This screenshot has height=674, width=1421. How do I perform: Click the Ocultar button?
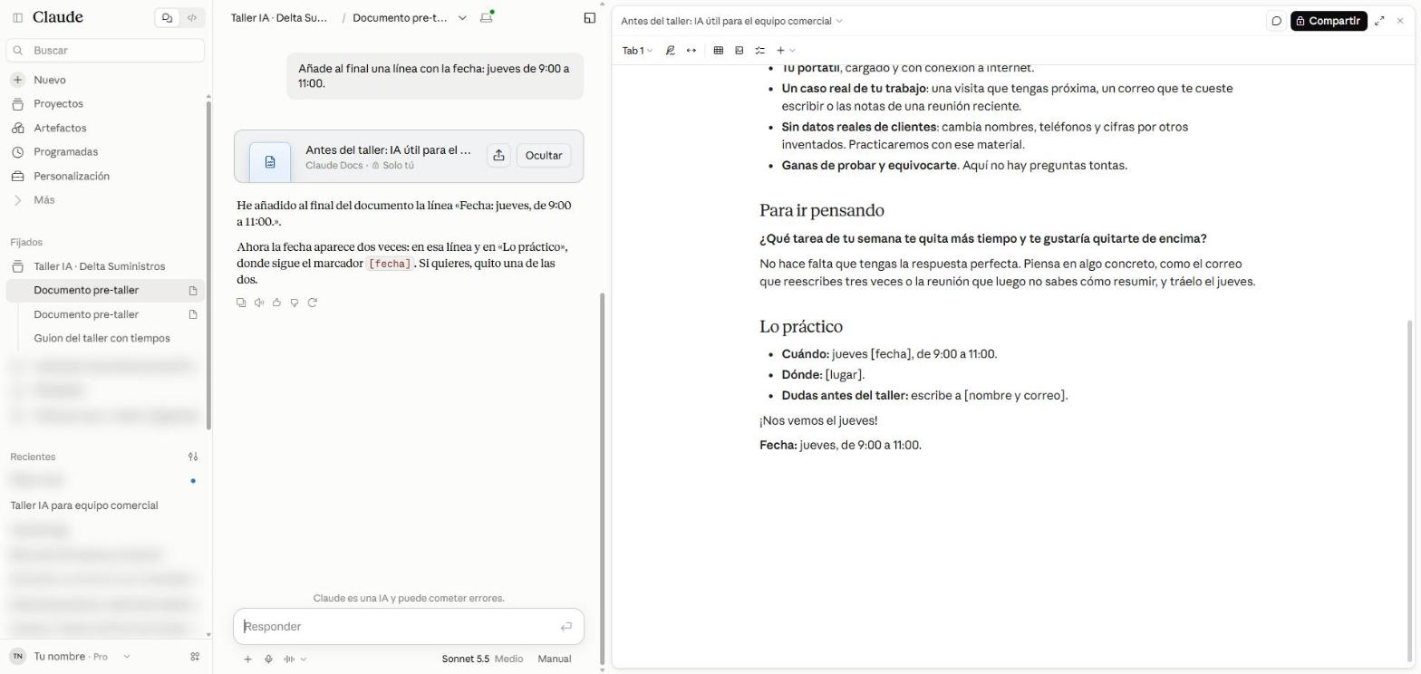click(x=544, y=156)
